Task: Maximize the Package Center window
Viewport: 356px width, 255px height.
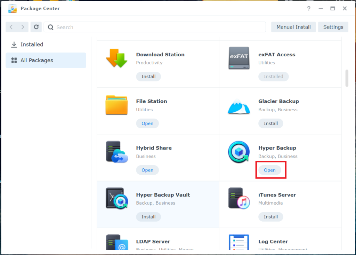Action: tap(333, 8)
